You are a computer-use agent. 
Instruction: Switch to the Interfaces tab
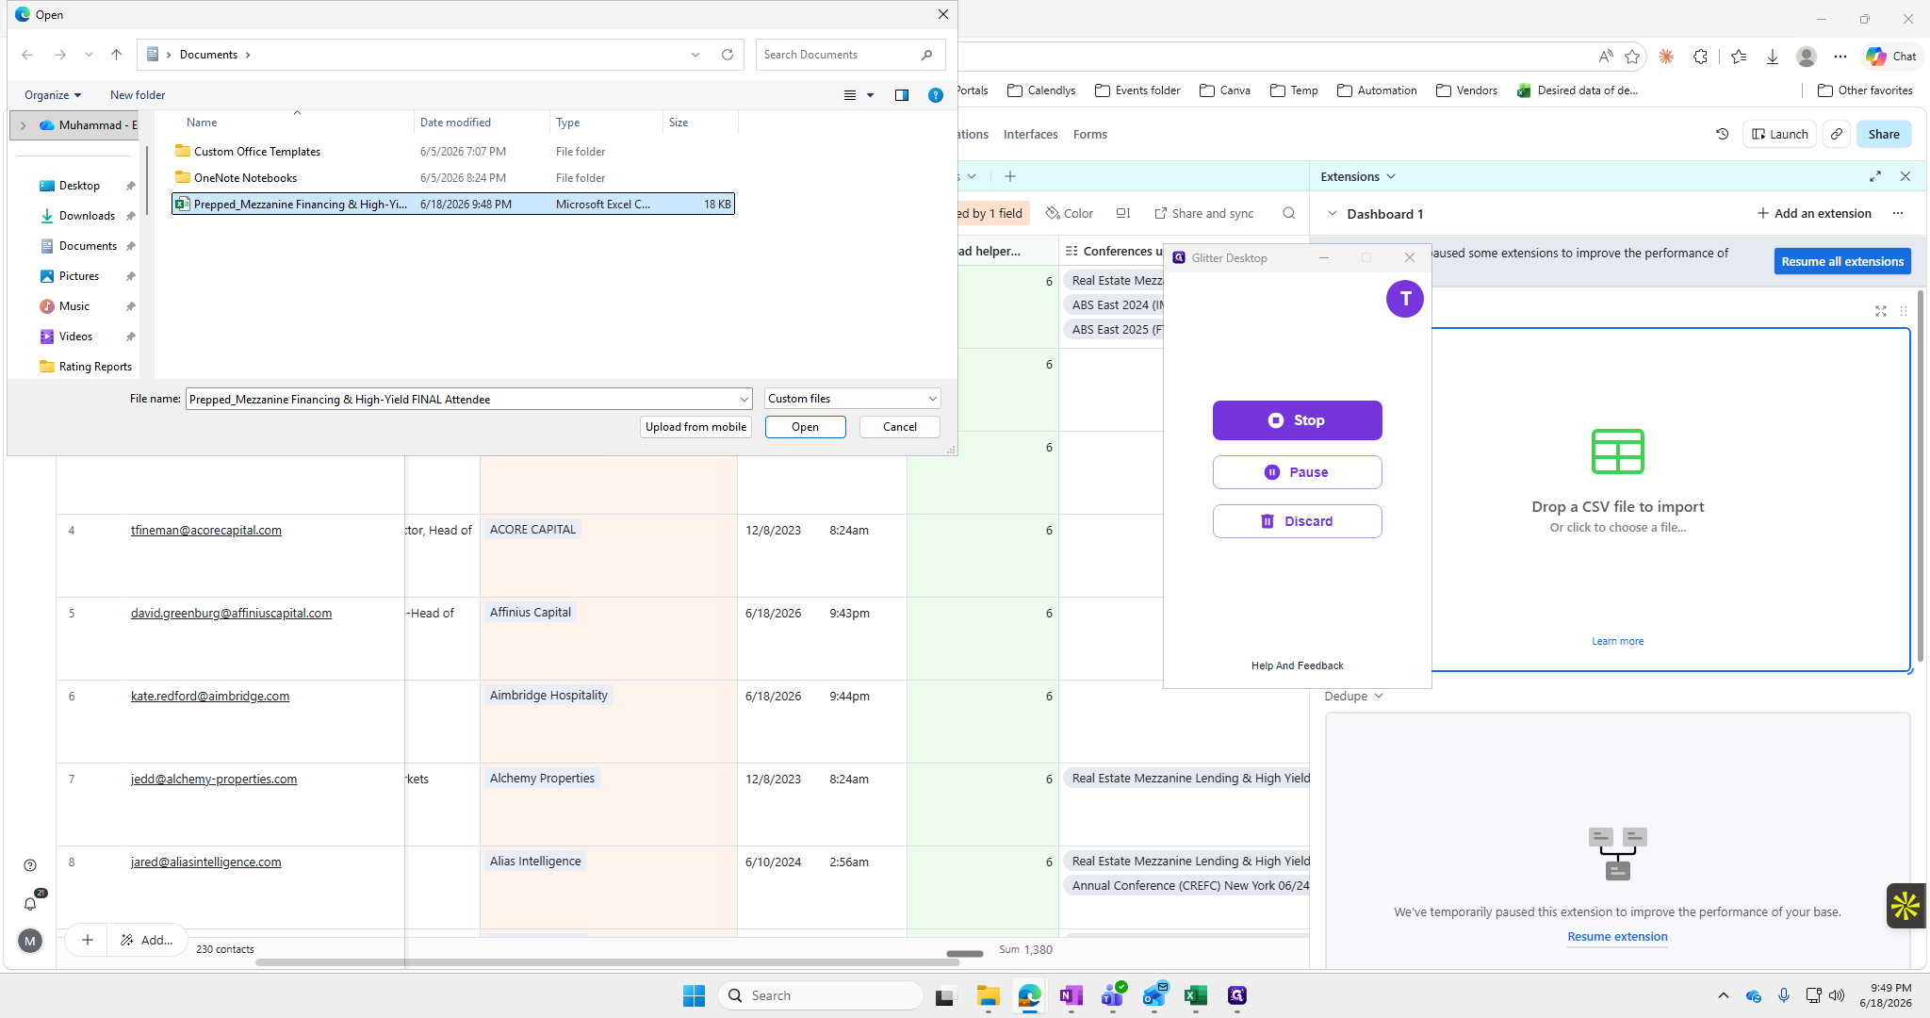pos(1030,134)
